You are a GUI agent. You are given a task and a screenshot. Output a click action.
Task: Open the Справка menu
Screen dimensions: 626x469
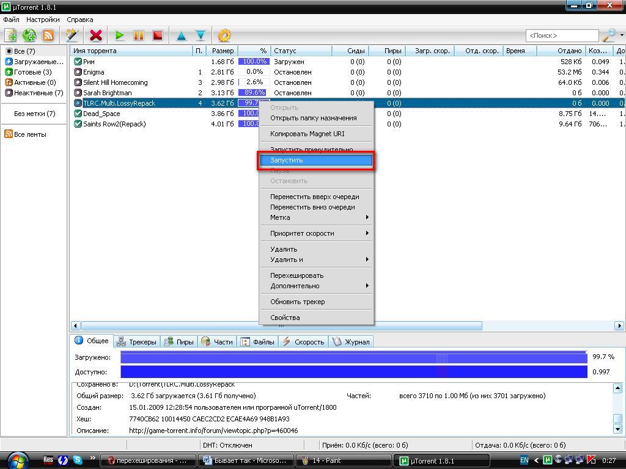pos(80,20)
